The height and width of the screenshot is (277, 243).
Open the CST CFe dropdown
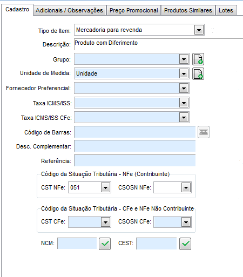point(105,222)
